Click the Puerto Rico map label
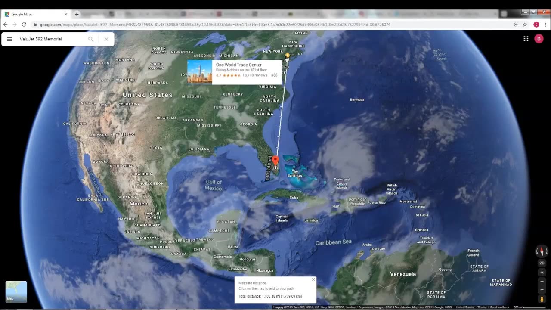Viewport: 551px width, 310px height. point(376,202)
